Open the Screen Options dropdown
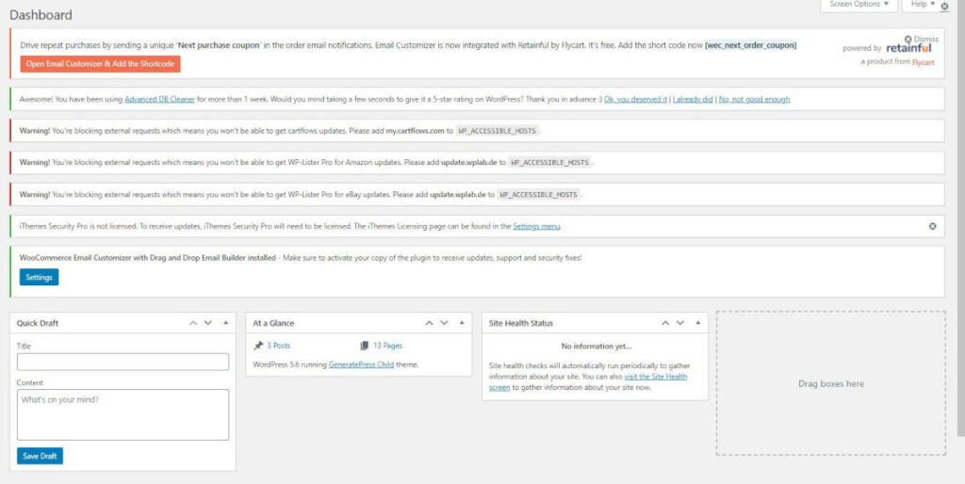Viewport: 965px width, 484px height. click(859, 5)
